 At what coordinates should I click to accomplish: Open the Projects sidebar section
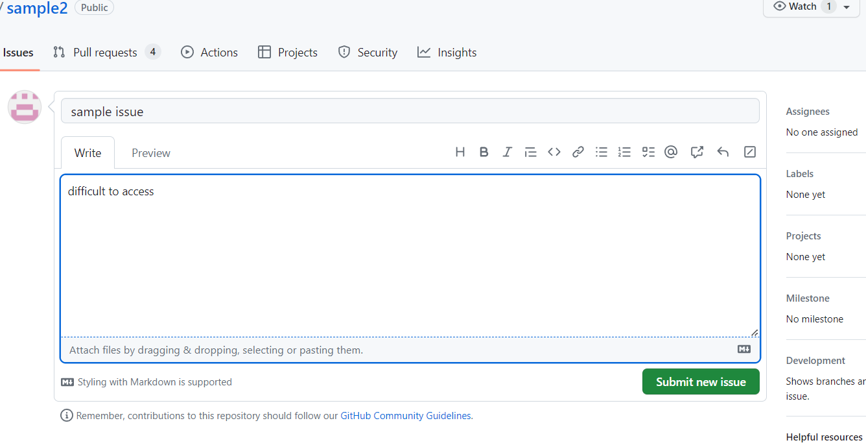(x=804, y=236)
